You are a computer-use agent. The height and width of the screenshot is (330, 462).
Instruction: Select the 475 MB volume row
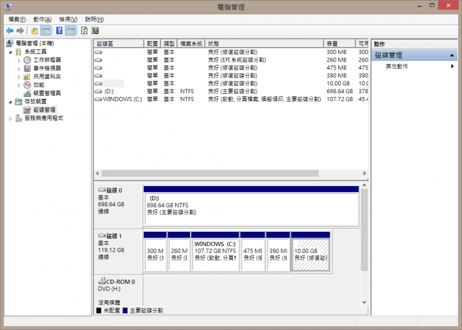[x=231, y=67]
